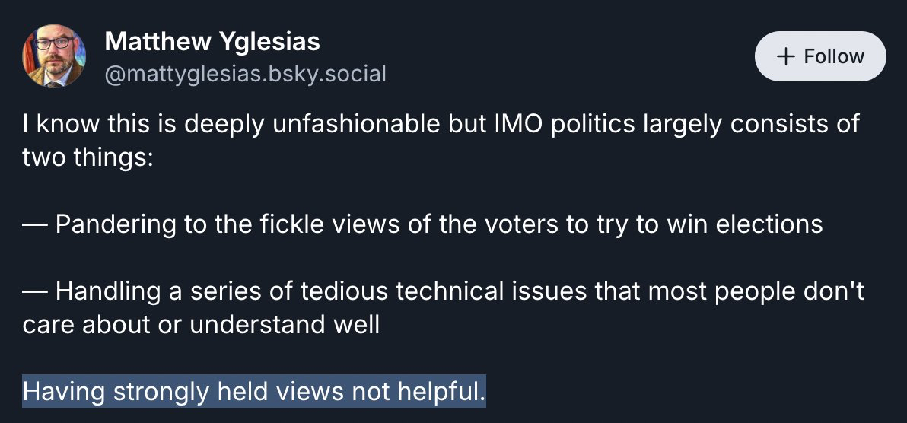Click the line starting with "Pandering"
The height and width of the screenshot is (423, 907).
pyautogui.click(x=422, y=224)
